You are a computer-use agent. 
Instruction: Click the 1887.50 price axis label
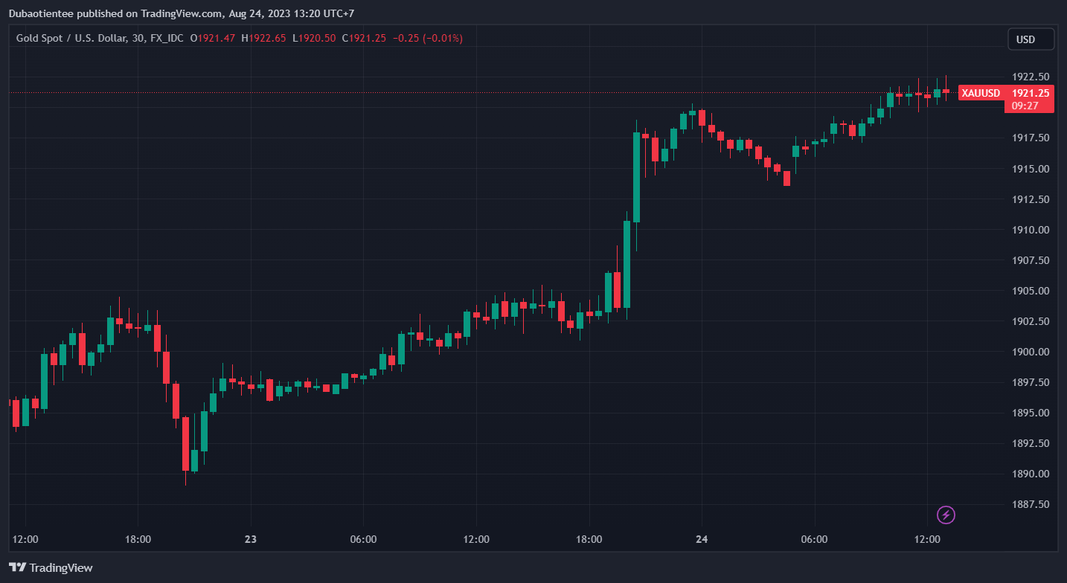(1030, 504)
